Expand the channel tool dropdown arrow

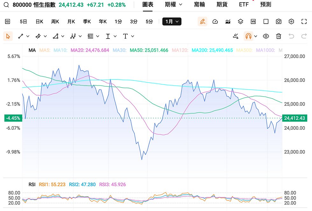pyautogui.click(x=45, y=36)
